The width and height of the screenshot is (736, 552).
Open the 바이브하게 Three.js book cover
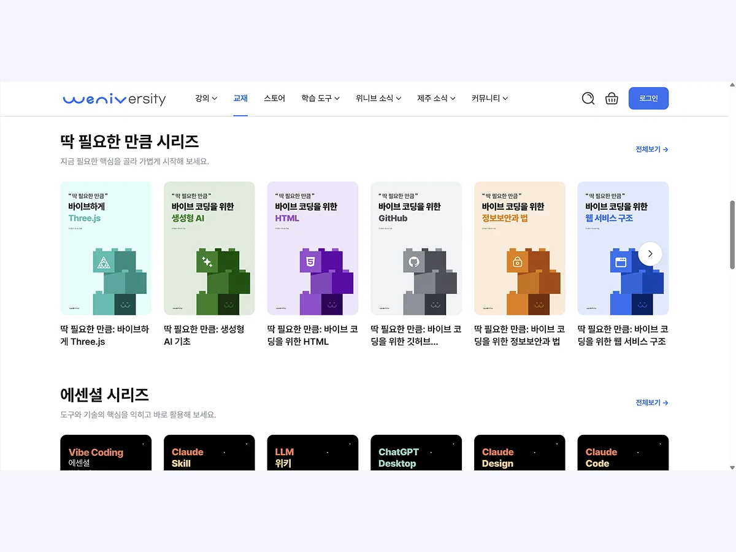106,248
